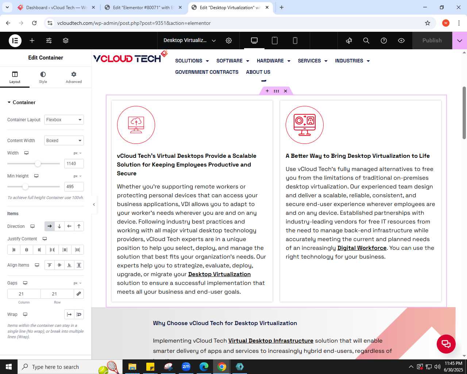
Task: Open the SOFTWARE menu
Action: point(233,61)
